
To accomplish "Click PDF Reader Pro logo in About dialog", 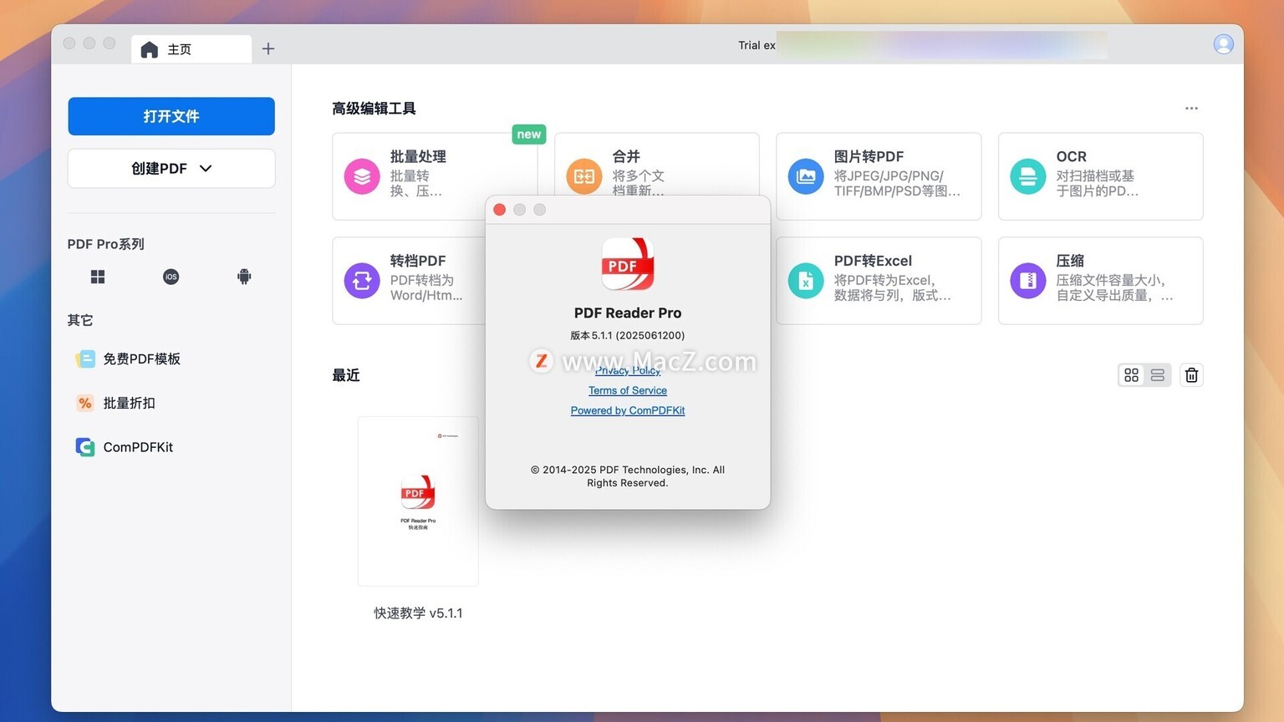I will click(x=628, y=264).
